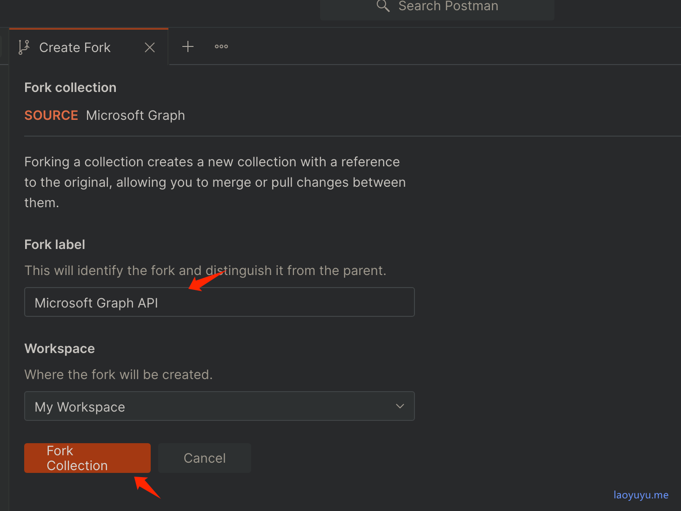This screenshot has width=681, height=511.
Task: Cancel the fork creation
Action: tap(205, 458)
